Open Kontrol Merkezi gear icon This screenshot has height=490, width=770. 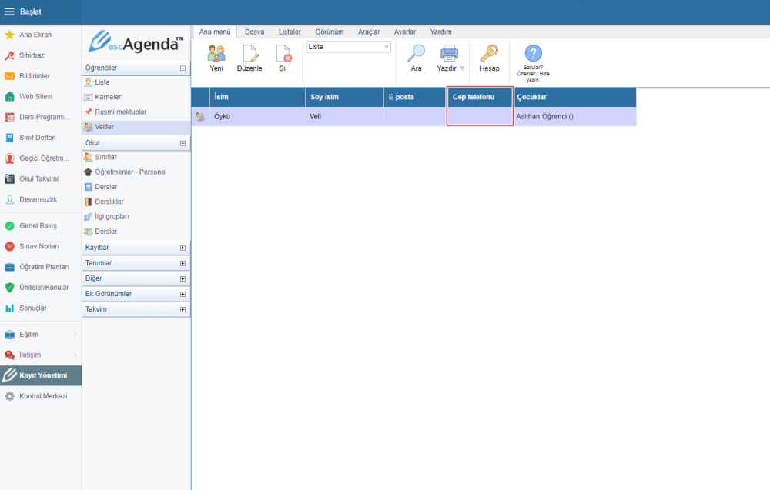(9, 396)
